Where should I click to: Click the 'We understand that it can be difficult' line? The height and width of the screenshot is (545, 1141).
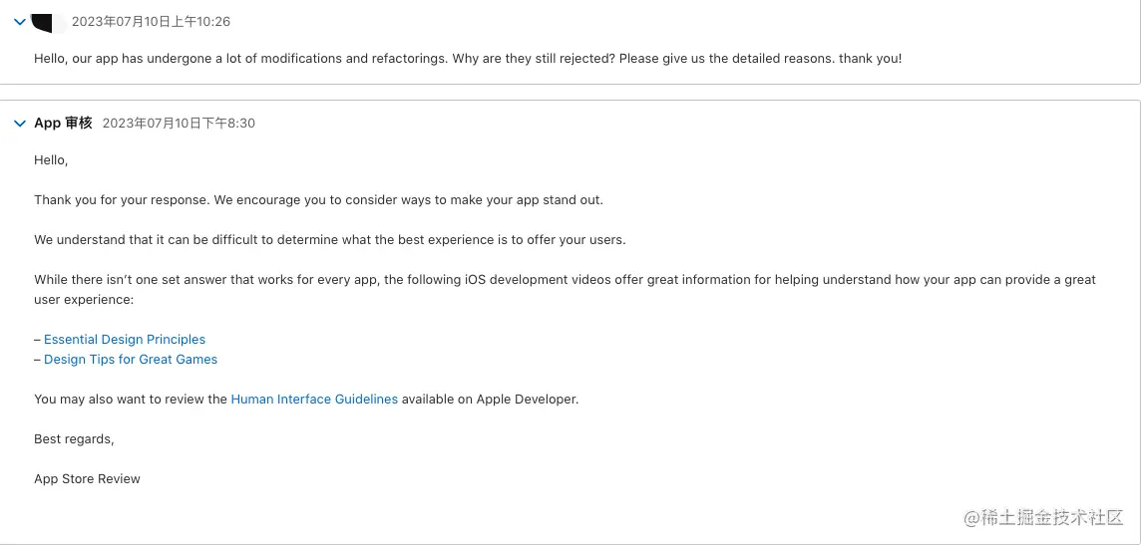[330, 240]
